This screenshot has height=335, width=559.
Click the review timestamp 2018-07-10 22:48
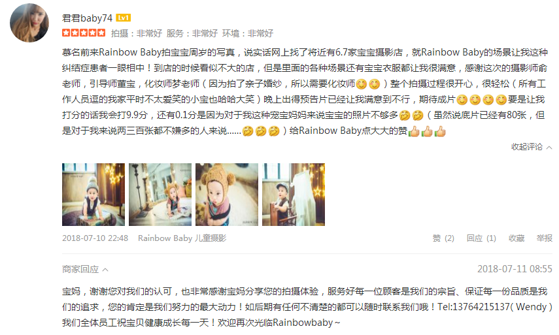click(95, 238)
